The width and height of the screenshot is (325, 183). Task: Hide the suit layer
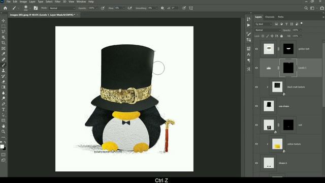[256, 125]
